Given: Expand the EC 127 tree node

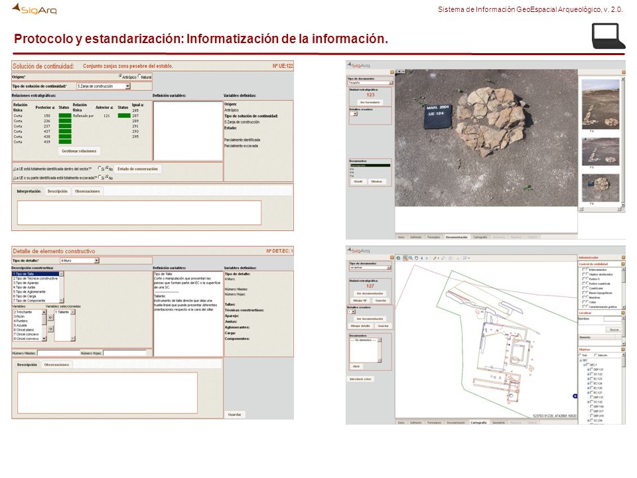Looking at the screenshot, I should coord(589,392).
